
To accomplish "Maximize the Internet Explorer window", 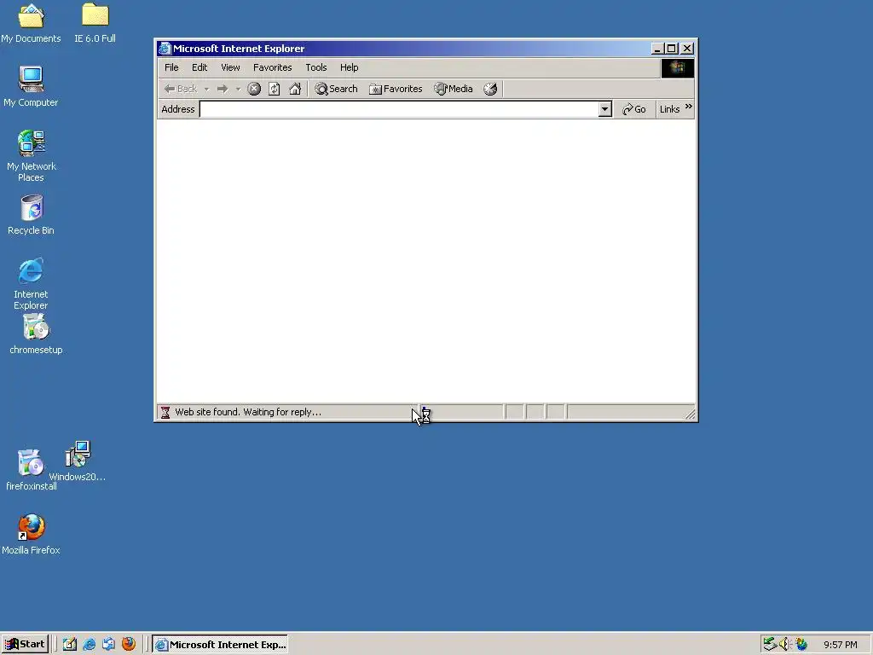I will click(x=672, y=49).
